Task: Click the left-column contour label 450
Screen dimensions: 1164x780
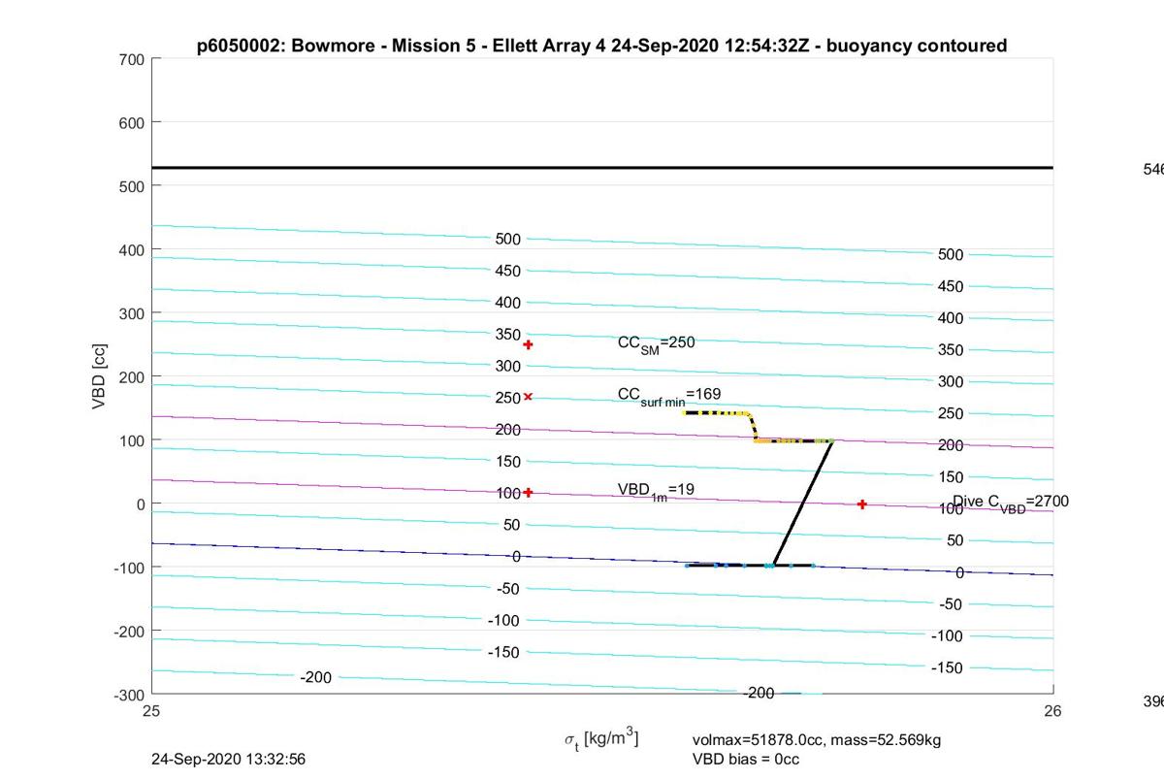Action: click(508, 271)
